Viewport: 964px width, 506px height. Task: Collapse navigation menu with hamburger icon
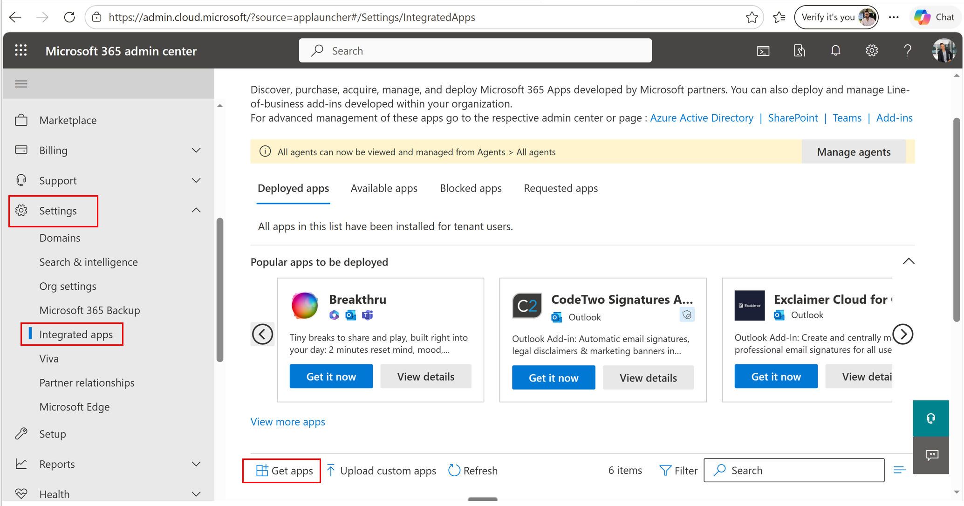(x=21, y=84)
